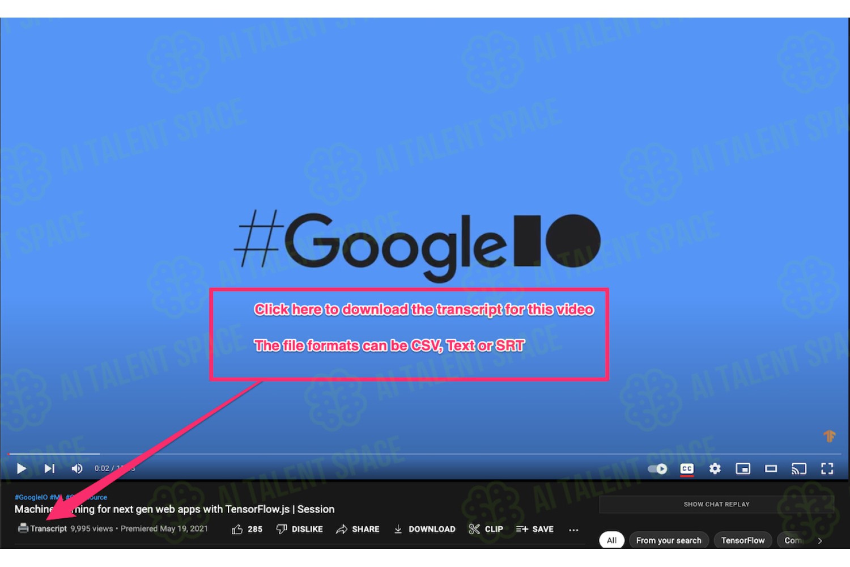Screen dimensions: 850x567
Task: Toggle the autoplay switch
Action: 658,469
